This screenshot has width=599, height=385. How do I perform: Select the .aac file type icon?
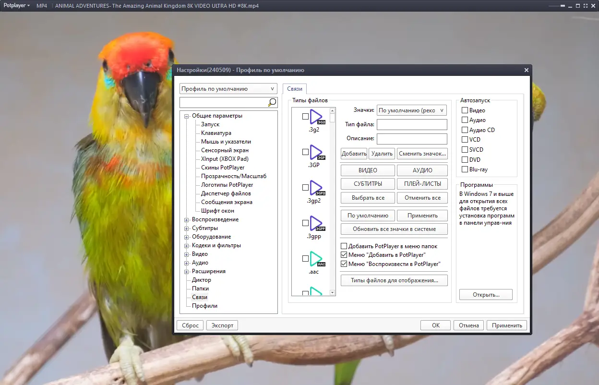[x=318, y=259]
